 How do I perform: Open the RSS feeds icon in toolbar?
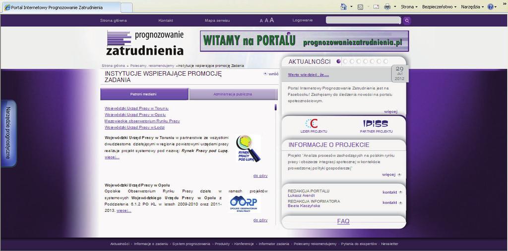coord(360,7)
